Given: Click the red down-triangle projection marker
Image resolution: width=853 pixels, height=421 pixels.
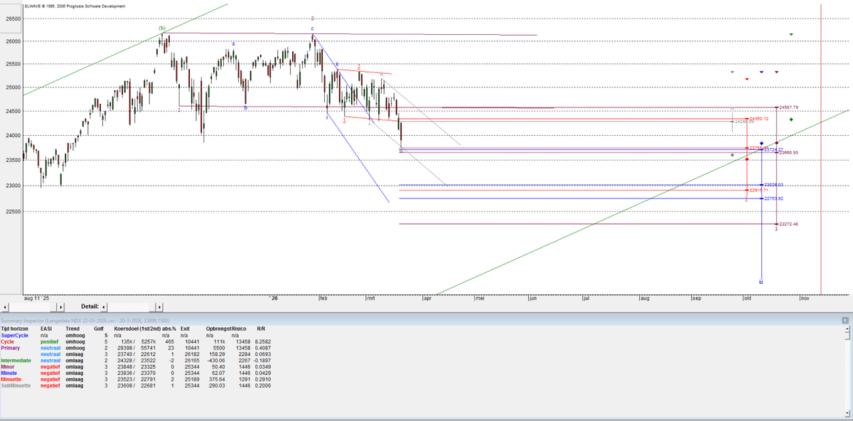Looking at the screenshot, I should (x=746, y=79).
